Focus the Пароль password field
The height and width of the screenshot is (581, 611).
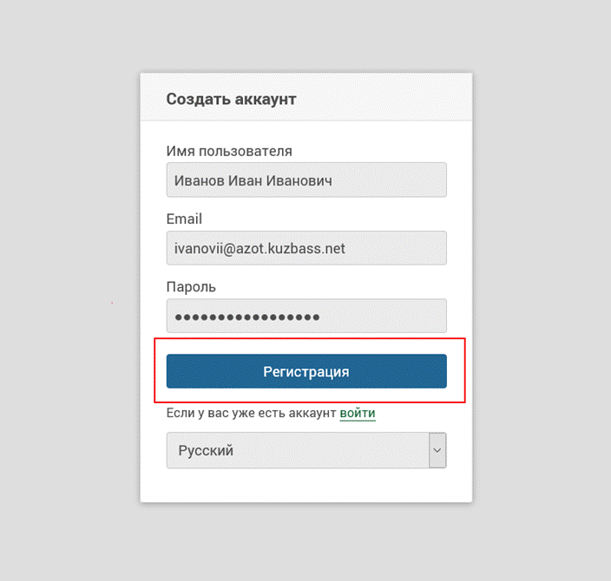click(x=306, y=316)
